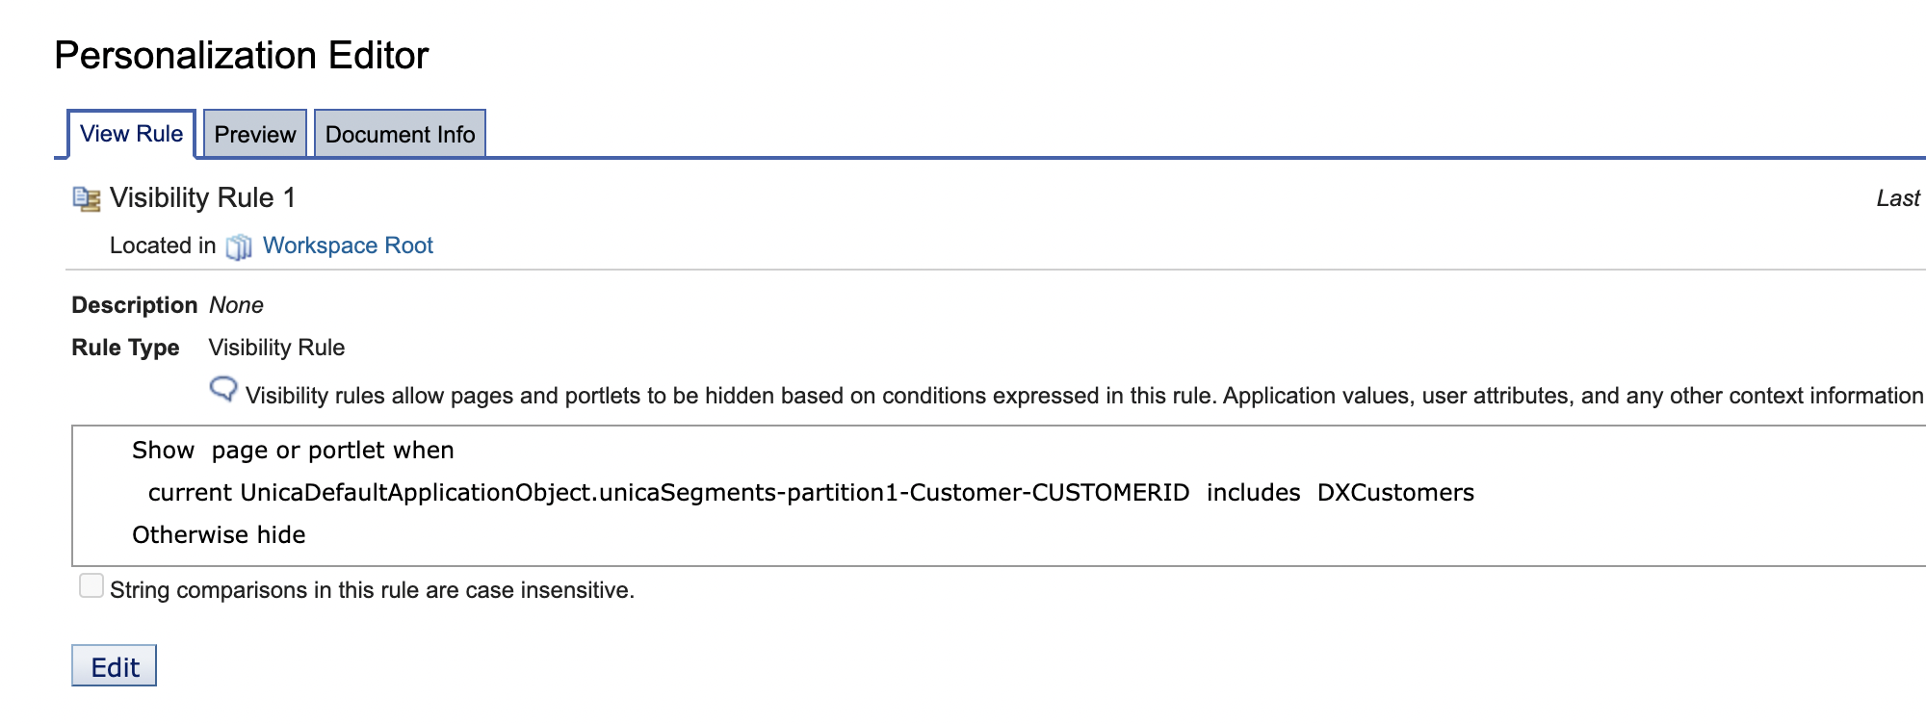Click the DXCustomers segment value
1926x724 pixels.
point(1396,492)
